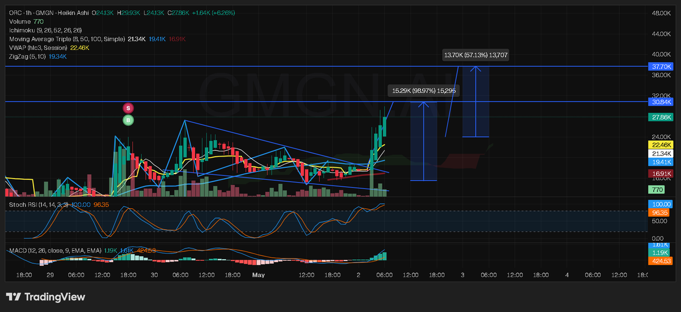Image resolution: width=681 pixels, height=312 pixels.
Task: Select the ORC · 1h · GMGN · Heikin Ashi legend title
Action: [50, 12]
